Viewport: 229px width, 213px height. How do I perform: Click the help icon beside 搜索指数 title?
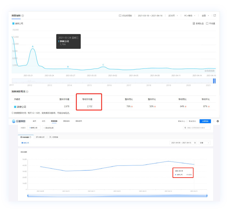[x=23, y=16]
